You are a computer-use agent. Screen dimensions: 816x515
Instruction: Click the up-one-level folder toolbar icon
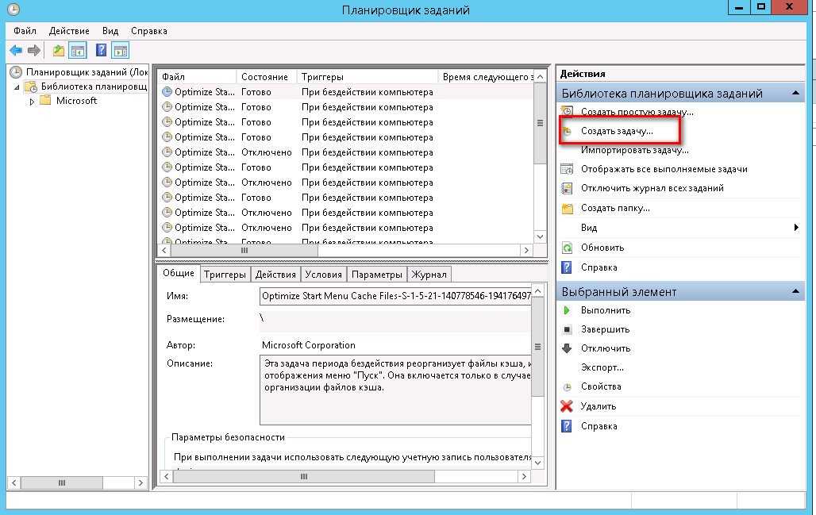tap(58, 51)
